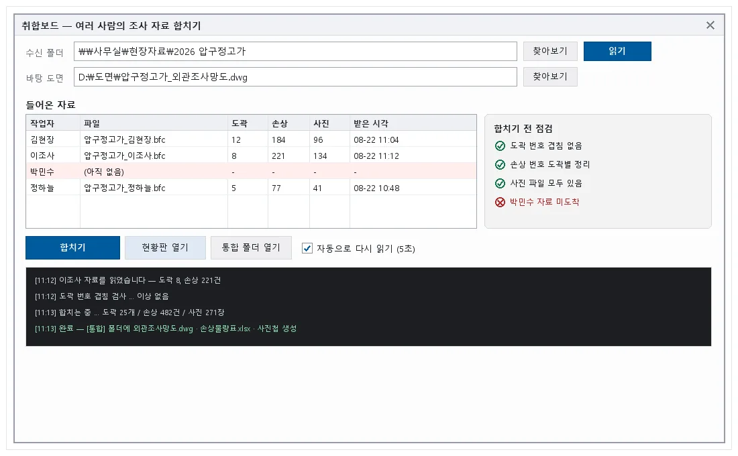Click 박민수 자료 미도착 warning text
This screenshot has height=456, width=738.
[545, 202]
